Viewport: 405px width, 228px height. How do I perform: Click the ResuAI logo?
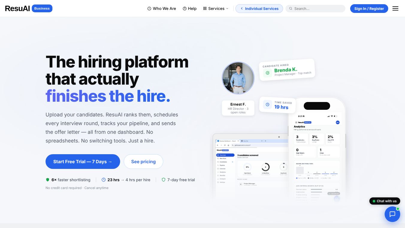point(17,8)
